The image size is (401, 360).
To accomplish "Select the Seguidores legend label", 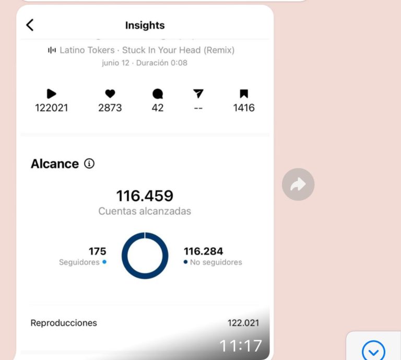I will [x=79, y=262].
